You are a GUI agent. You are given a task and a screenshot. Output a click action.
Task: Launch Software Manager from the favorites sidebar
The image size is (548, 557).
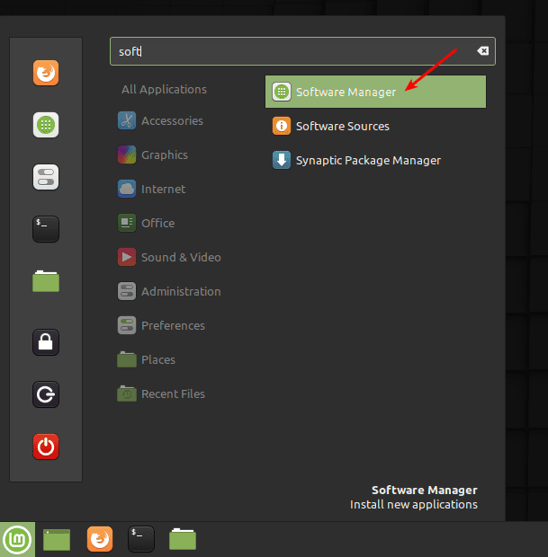click(46, 125)
